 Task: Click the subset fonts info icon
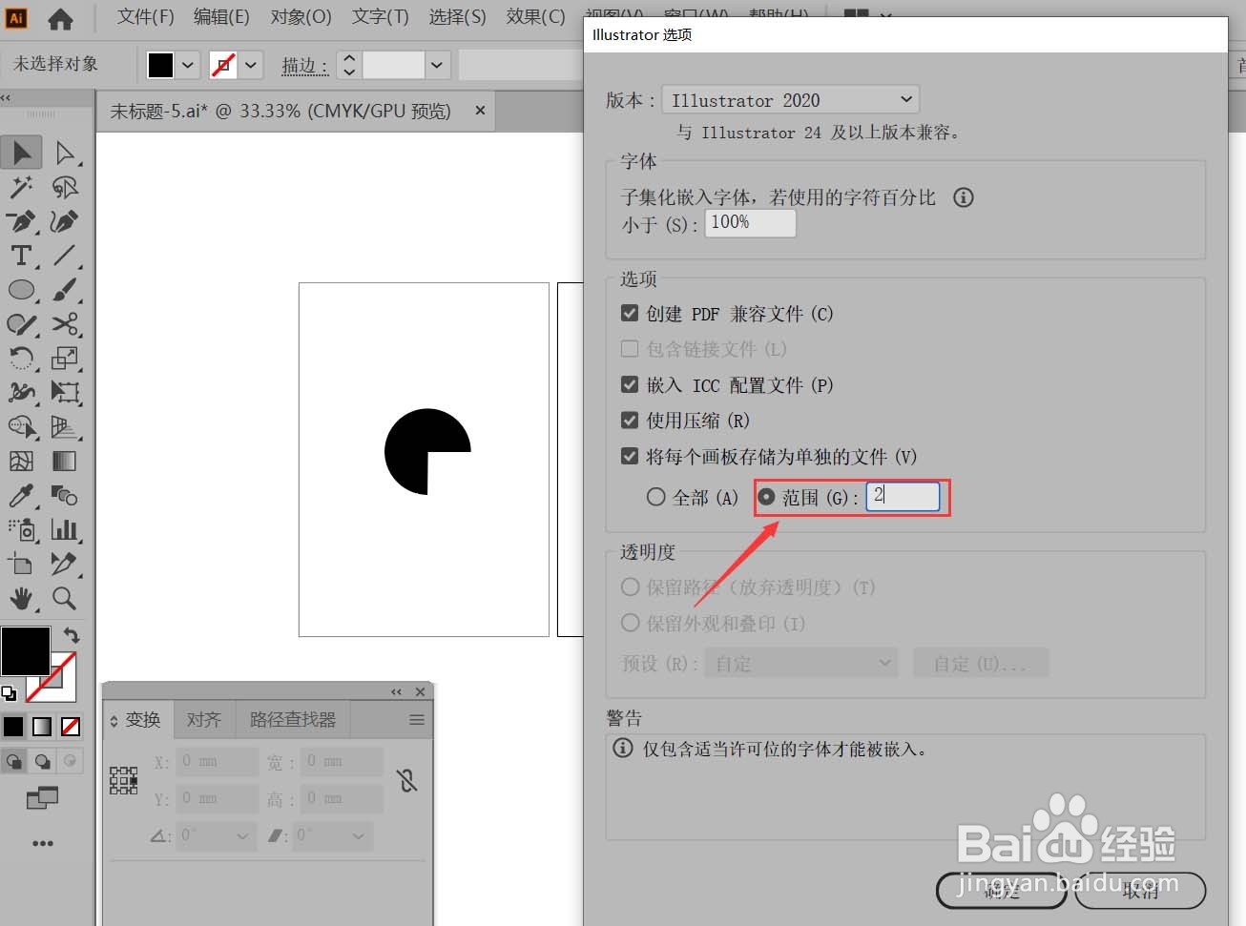coord(964,197)
